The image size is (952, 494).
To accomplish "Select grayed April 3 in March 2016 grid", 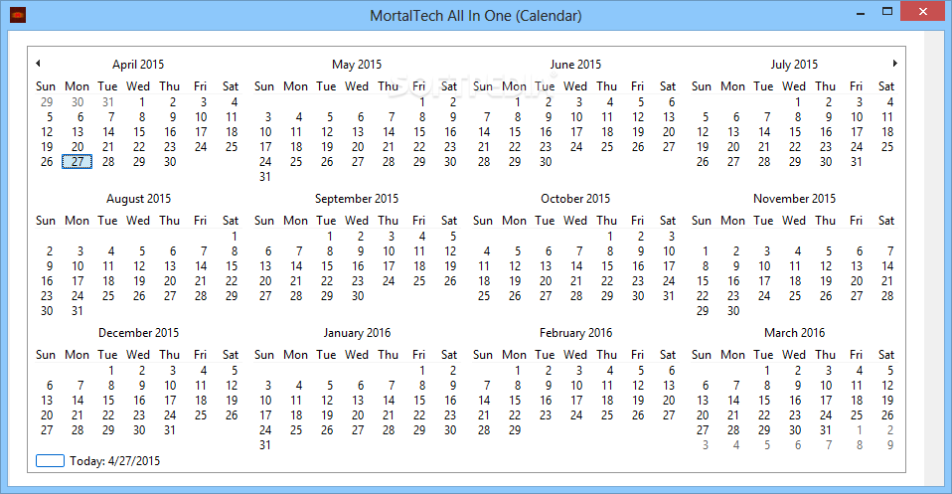I will [x=706, y=445].
